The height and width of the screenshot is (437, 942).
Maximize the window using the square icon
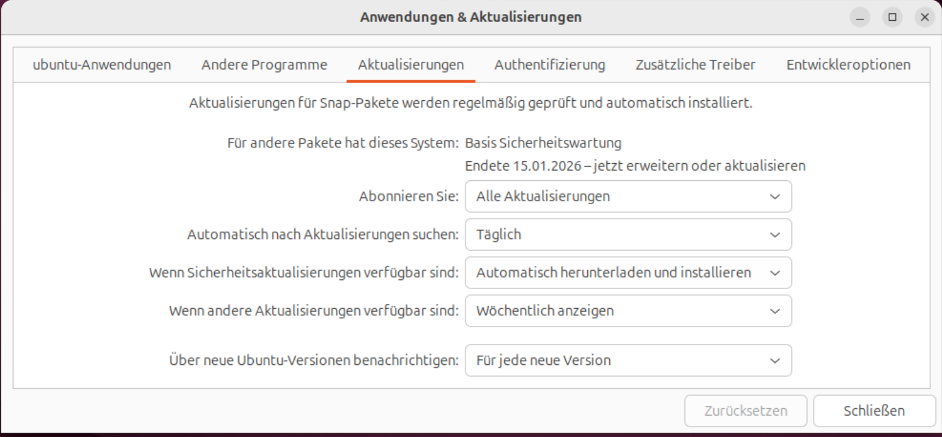tap(892, 18)
